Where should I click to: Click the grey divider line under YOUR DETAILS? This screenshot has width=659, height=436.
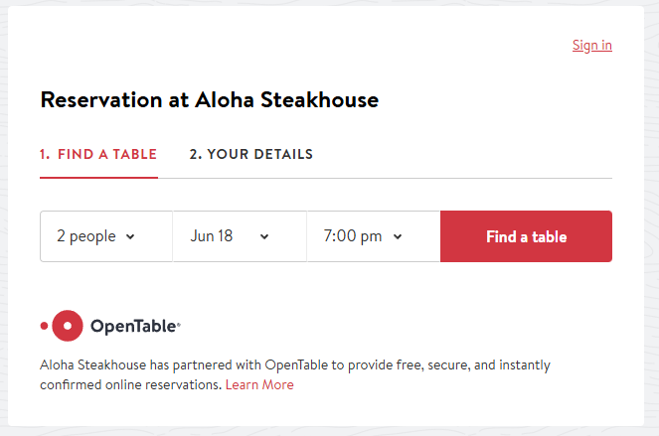point(385,178)
